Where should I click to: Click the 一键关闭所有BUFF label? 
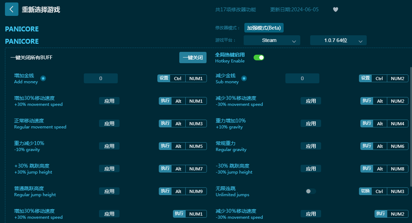[31, 58]
